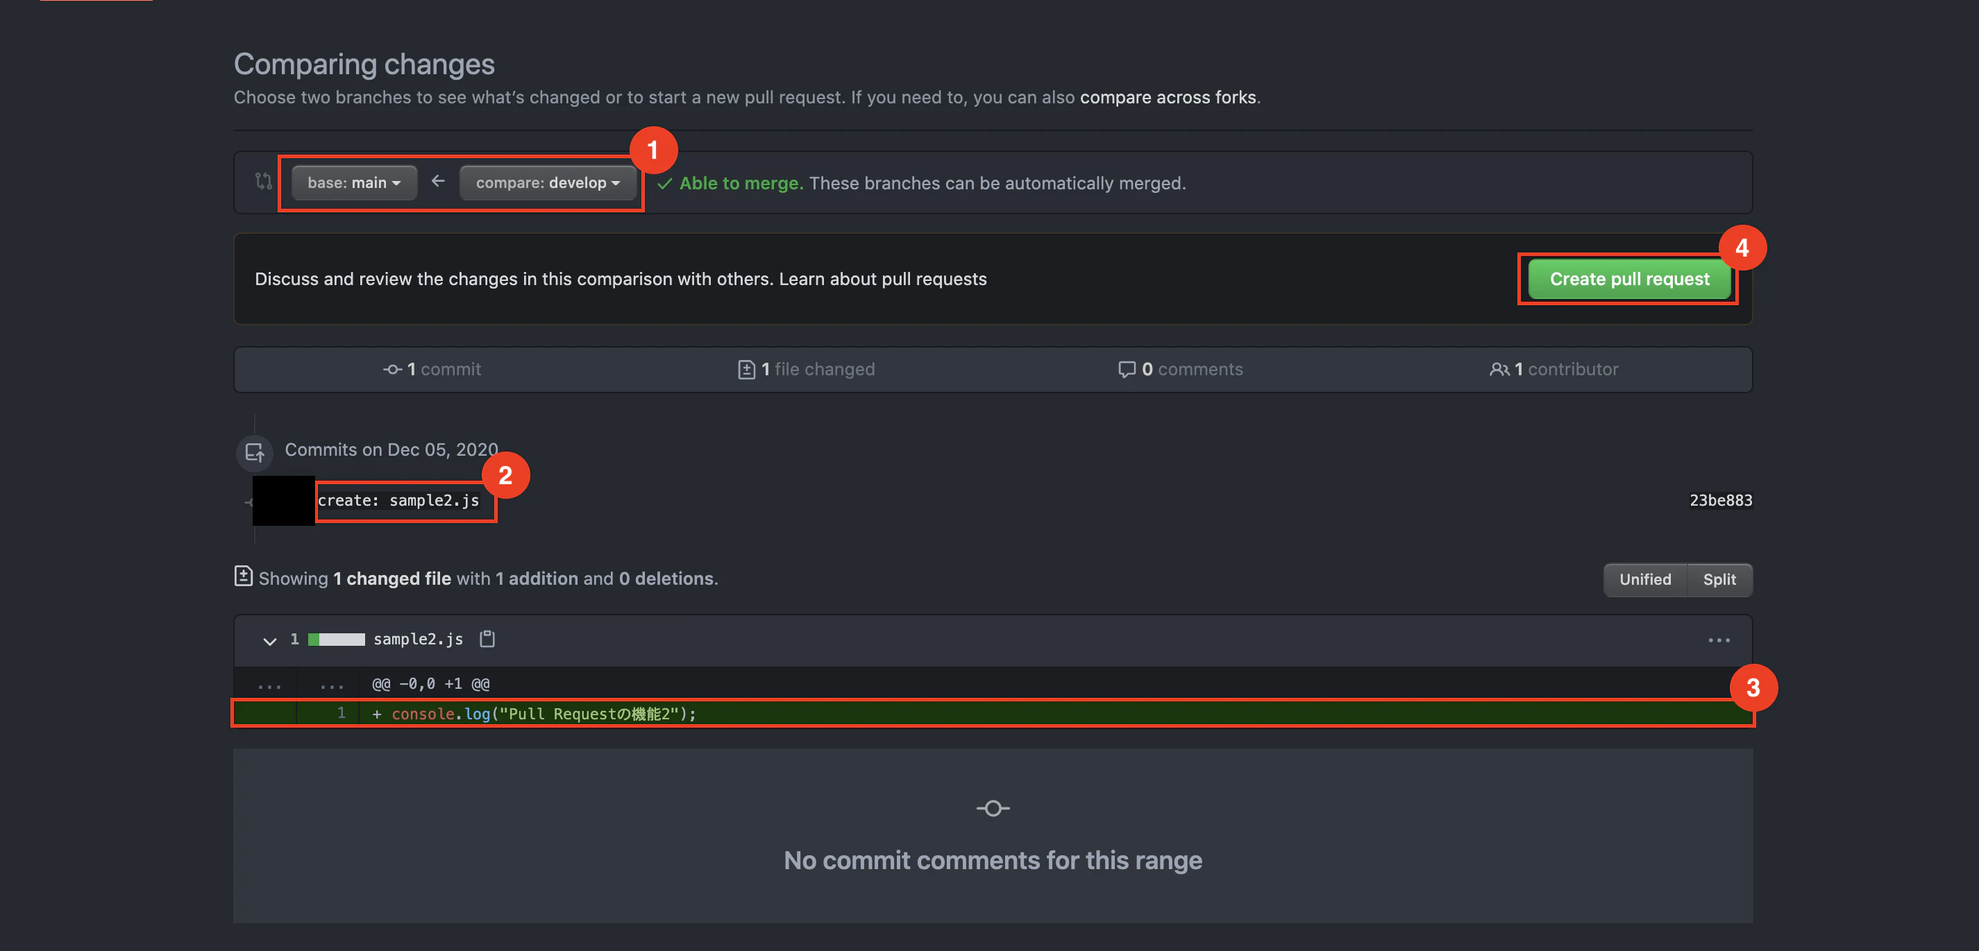Open the compare: develop branch dropdown
The width and height of the screenshot is (1979, 951).
[548, 182]
